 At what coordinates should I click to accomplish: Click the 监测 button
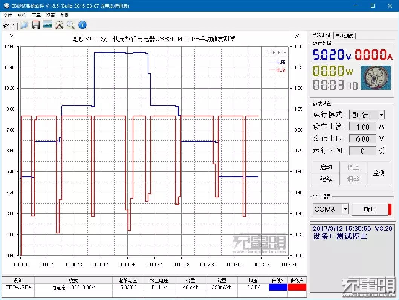pyautogui.click(x=379, y=173)
